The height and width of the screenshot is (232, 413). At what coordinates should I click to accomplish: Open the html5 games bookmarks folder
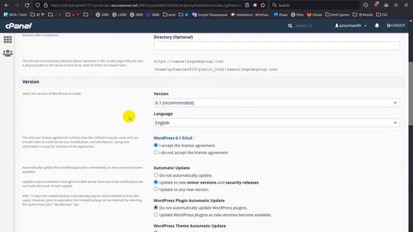pyautogui.click(x=337, y=15)
